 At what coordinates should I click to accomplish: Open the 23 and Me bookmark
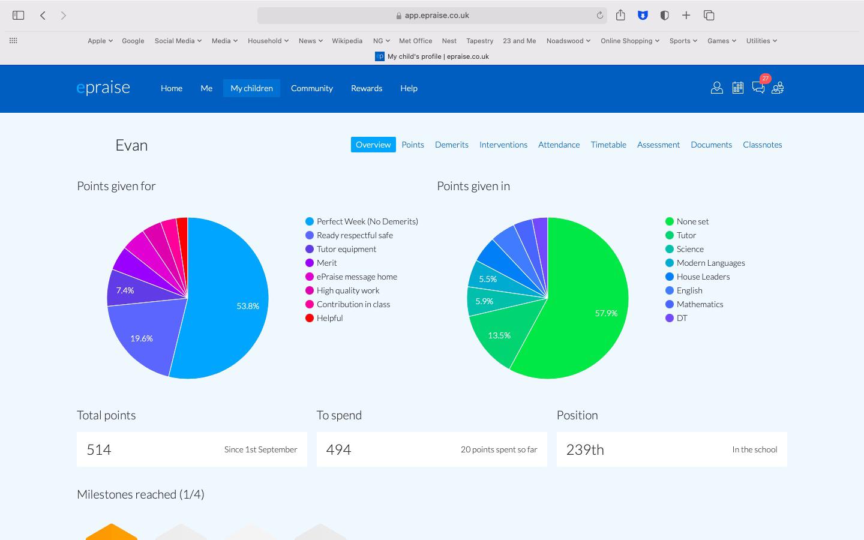coord(520,41)
